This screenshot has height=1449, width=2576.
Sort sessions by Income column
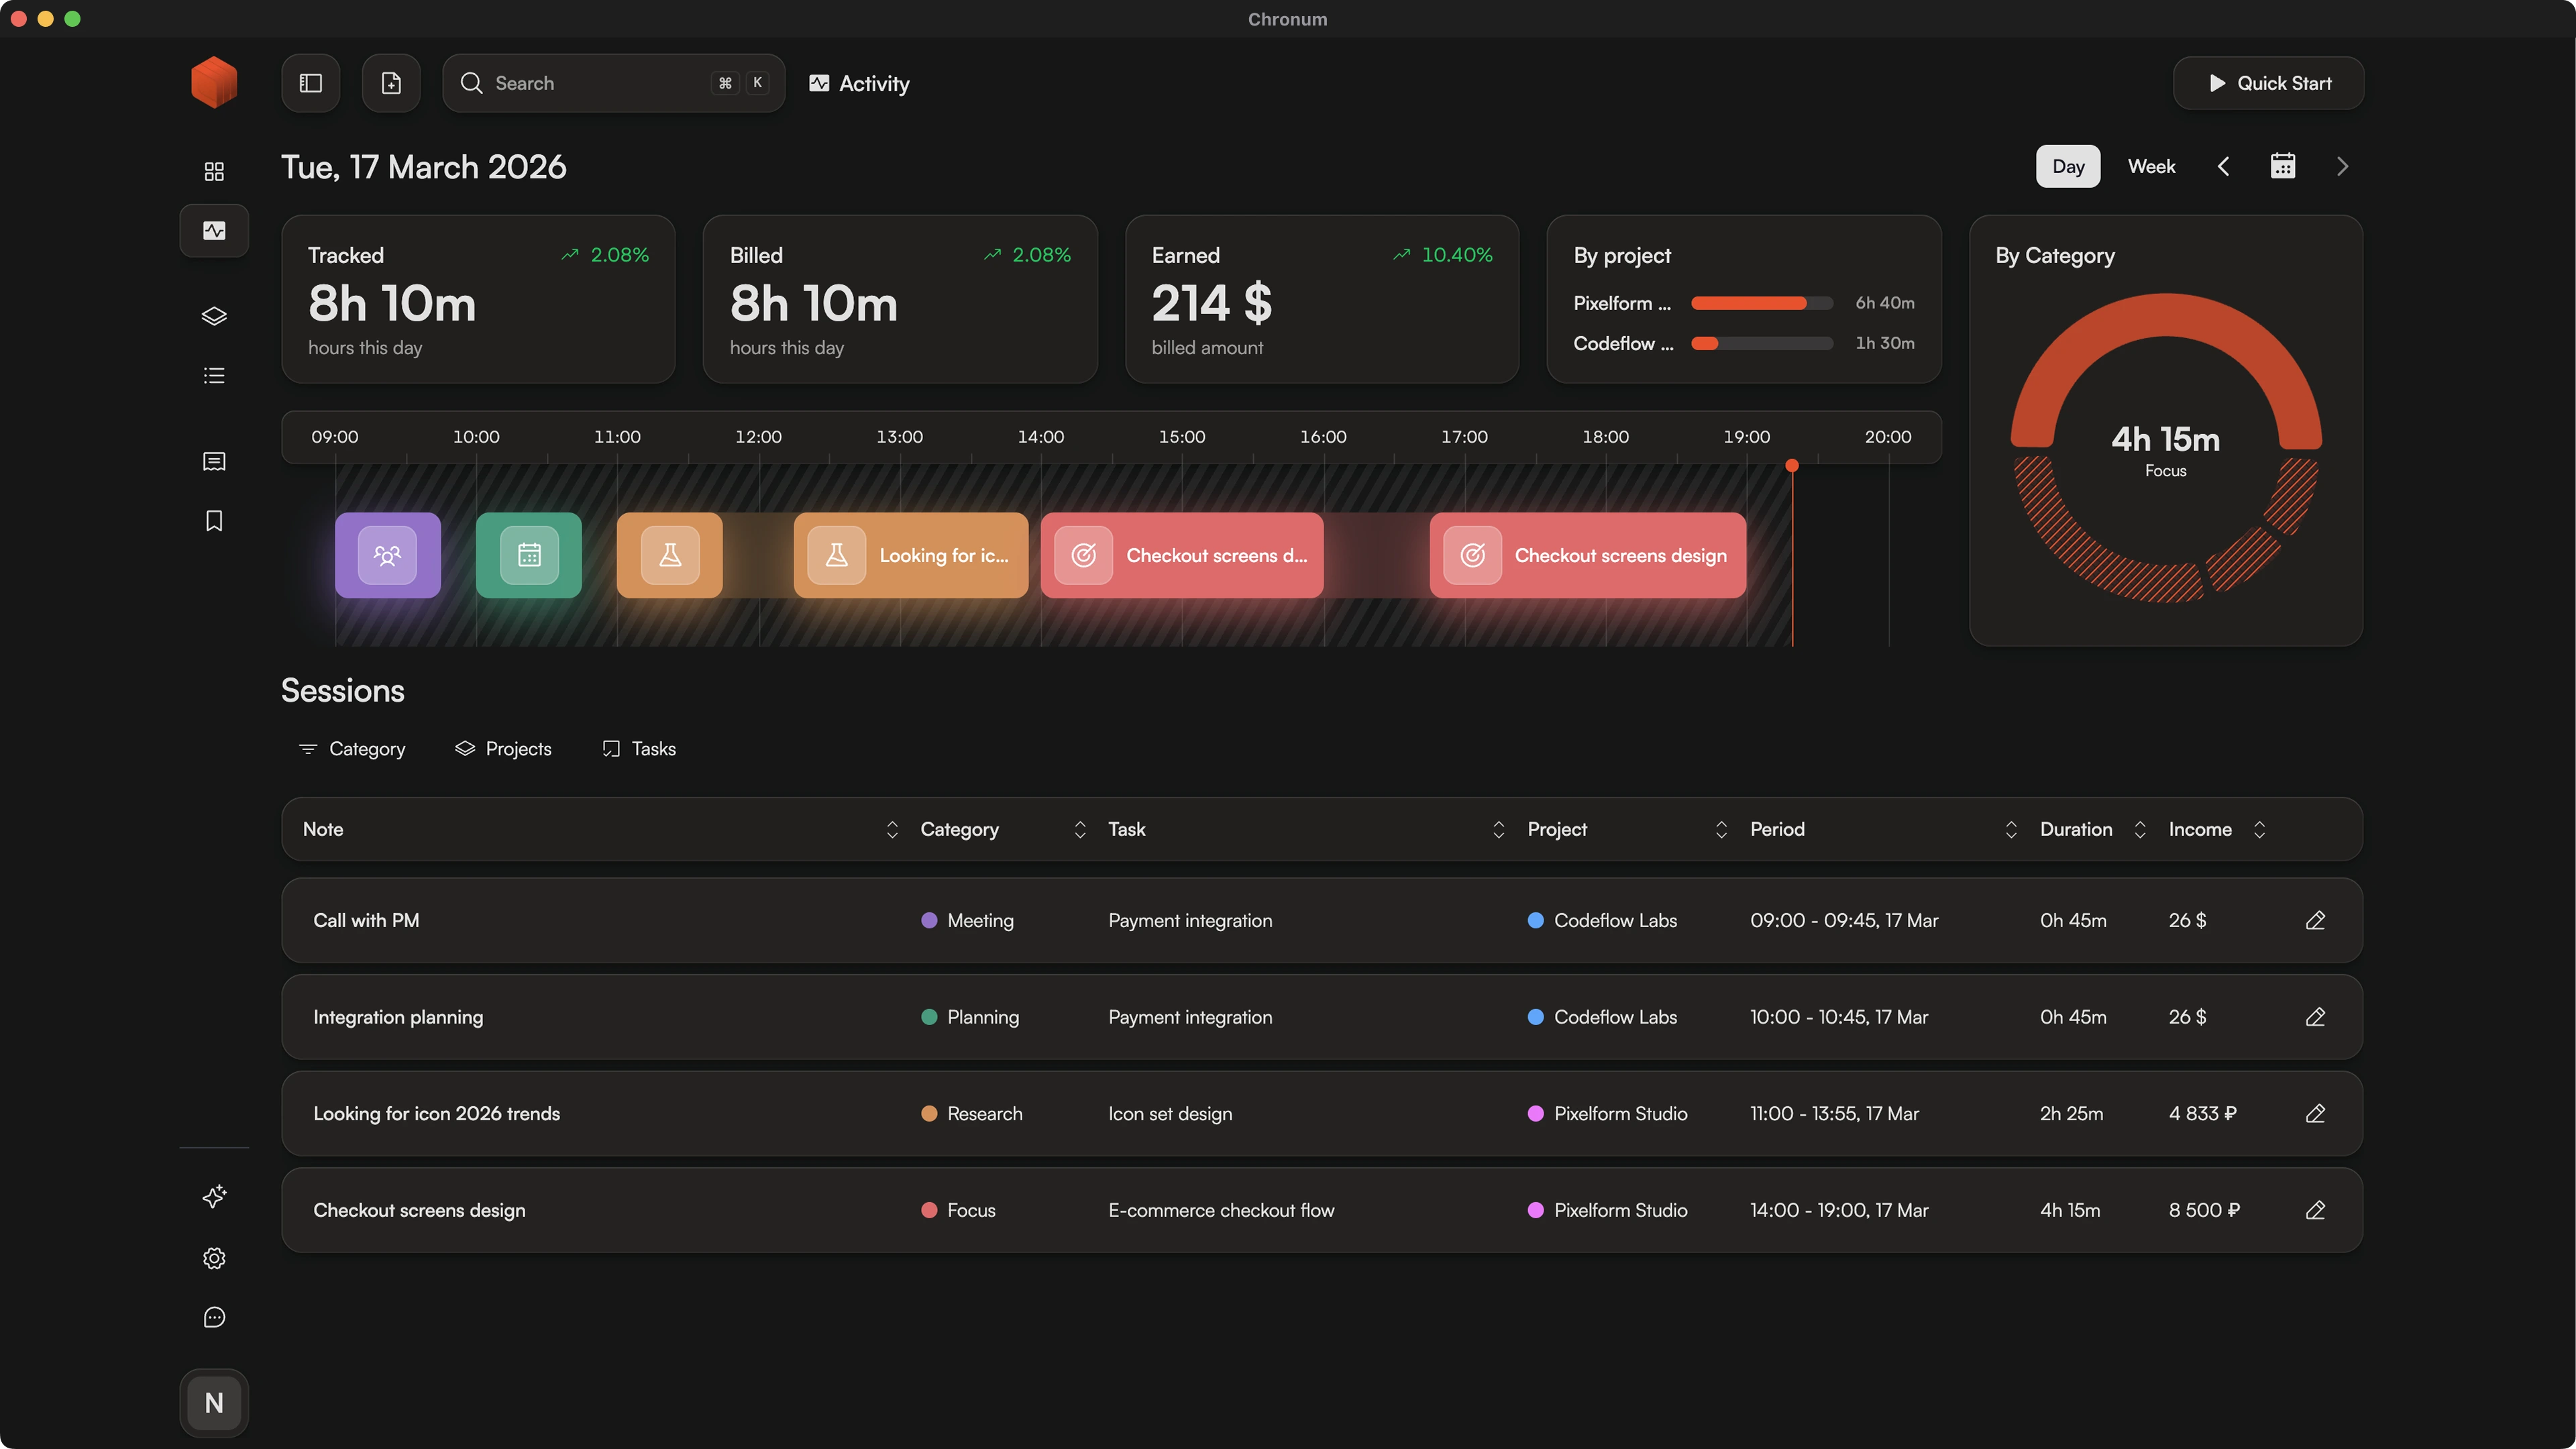coord(2261,829)
